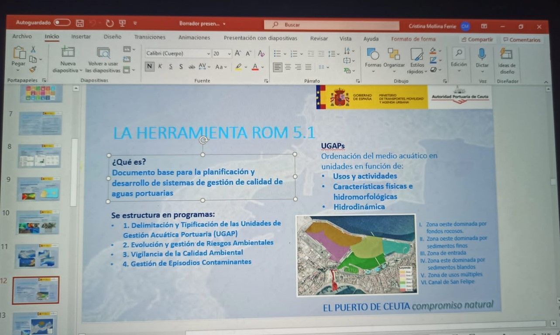
Task: Open the Archivo tab
Action: click(22, 37)
